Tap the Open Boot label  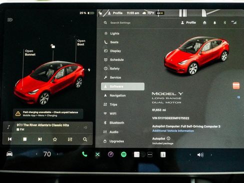pos(81,42)
